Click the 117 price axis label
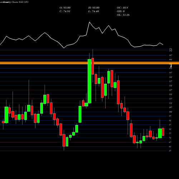Viewport: 179px width, 179px height. [x=171, y=99]
